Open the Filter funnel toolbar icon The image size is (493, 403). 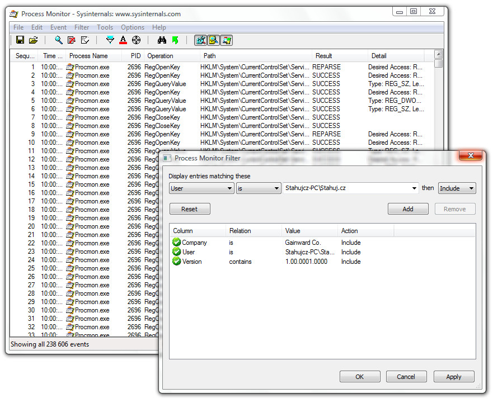(110, 40)
